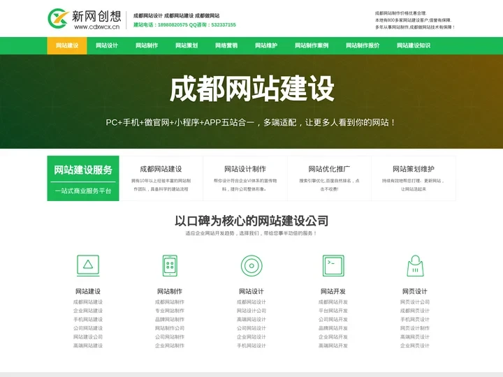Open the 平台网站开发 link
The height and width of the screenshot is (377, 503).
333,311
